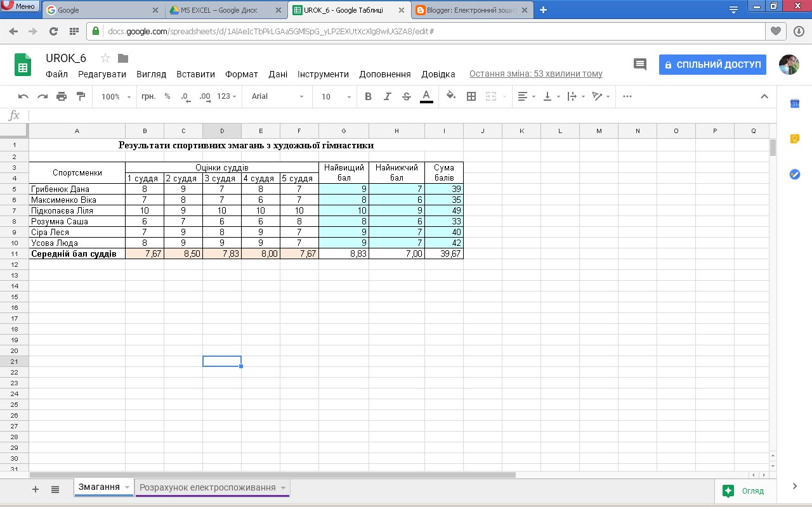812x507 pixels.
Task: Open the text color picker
Action: (x=426, y=96)
